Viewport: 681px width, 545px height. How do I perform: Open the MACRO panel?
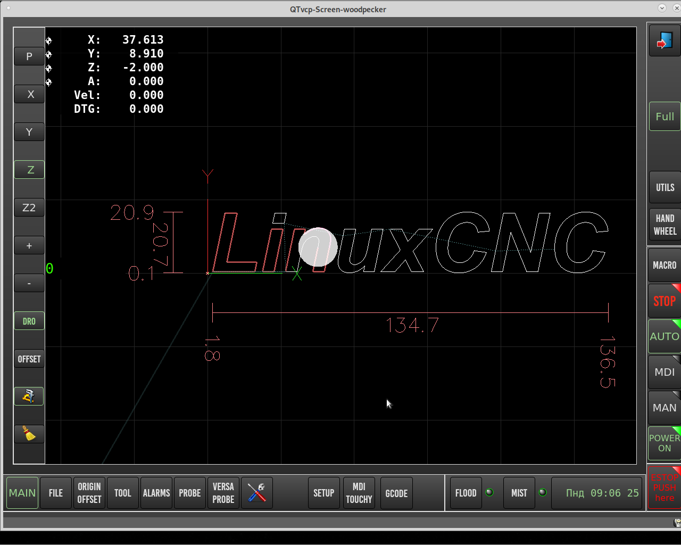tap(665, 265)
